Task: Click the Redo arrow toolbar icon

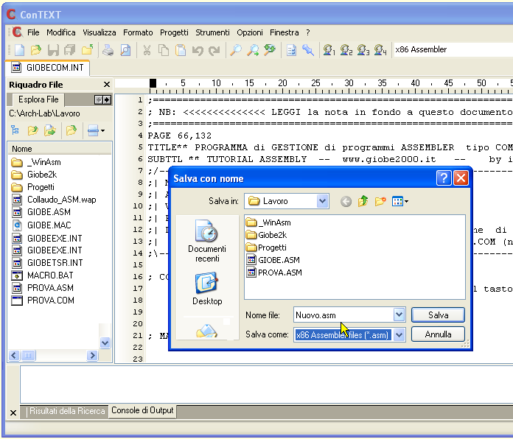Action: click(214, 50)
